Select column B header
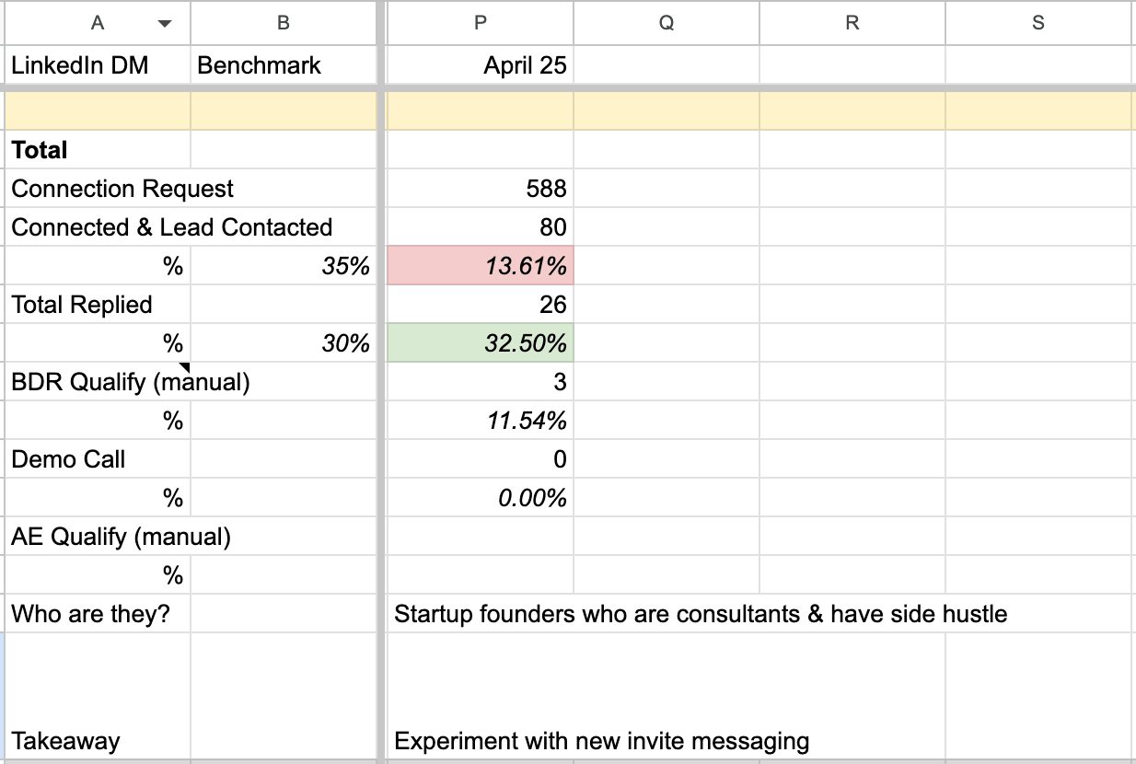This screenshot has width=1136, height=764. (284, 24)
